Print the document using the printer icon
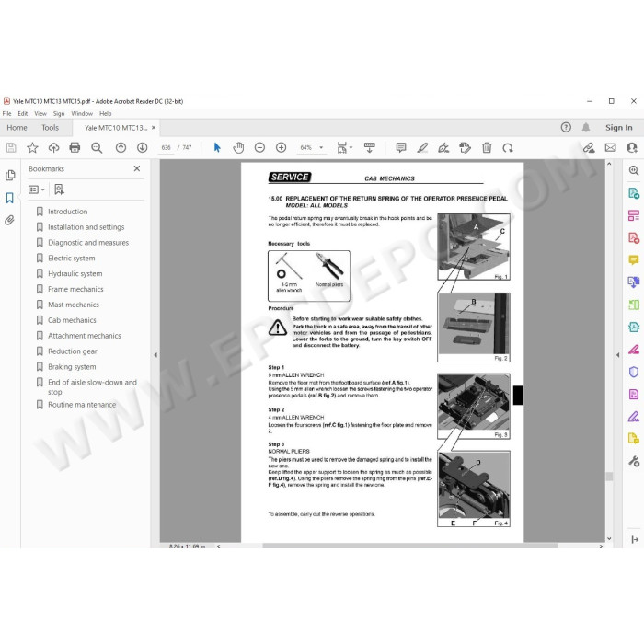Viewport: 644px width, 644px height. pos(75,147)
